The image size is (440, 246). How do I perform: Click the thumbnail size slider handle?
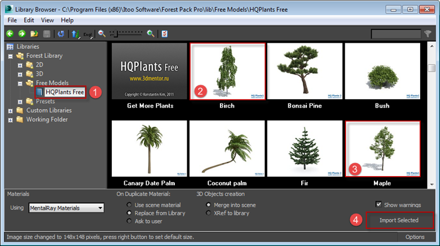[115, 34]
